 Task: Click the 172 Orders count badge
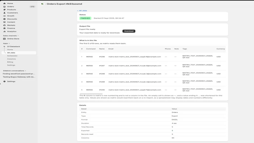(x=32, y=7)
